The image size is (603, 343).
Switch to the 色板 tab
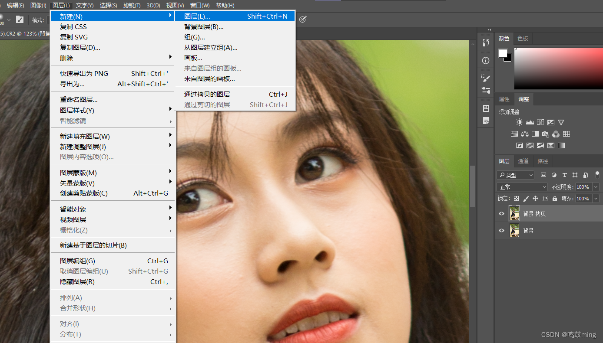point(523,38)
